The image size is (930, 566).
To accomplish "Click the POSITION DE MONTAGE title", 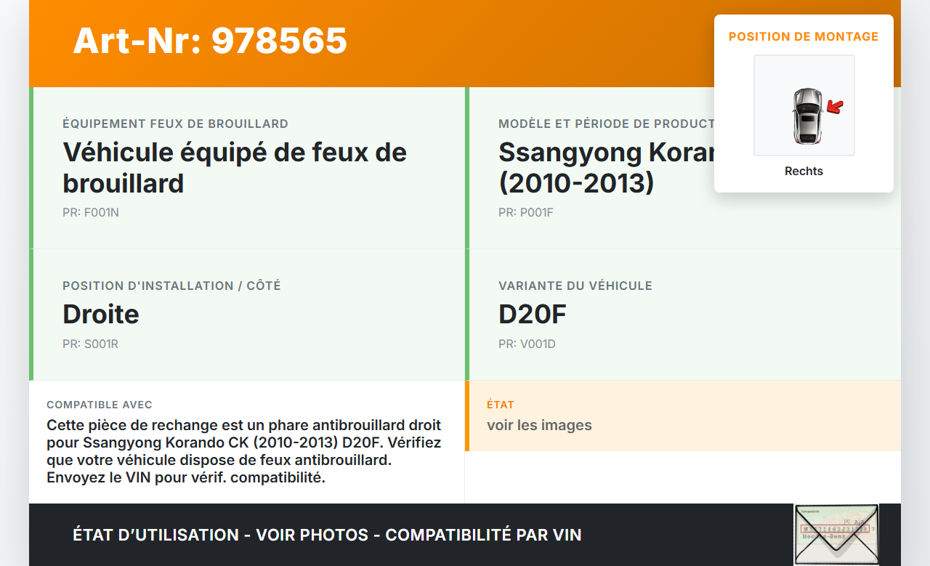I will (x=804, y=36).
